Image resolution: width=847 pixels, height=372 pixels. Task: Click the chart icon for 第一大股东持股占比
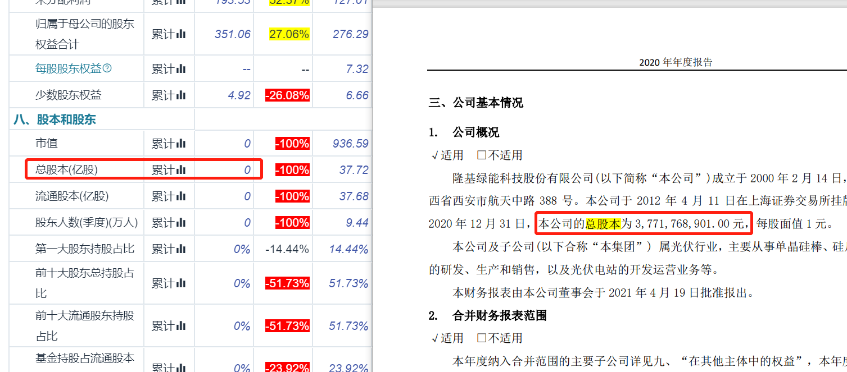[181, 249]
